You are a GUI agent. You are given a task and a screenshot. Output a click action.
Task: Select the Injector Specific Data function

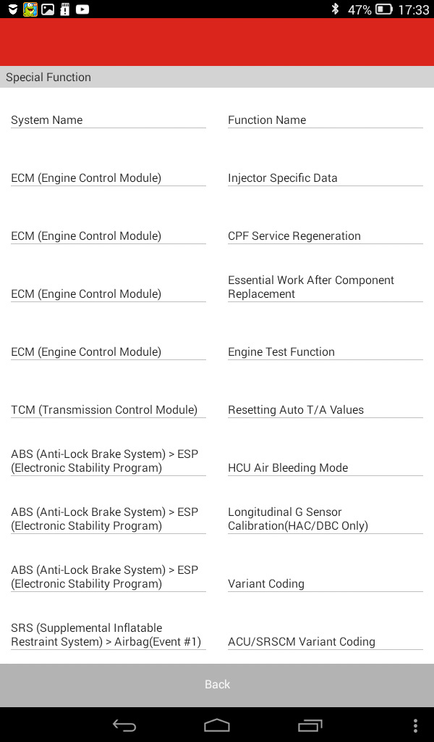click(282, 178)
